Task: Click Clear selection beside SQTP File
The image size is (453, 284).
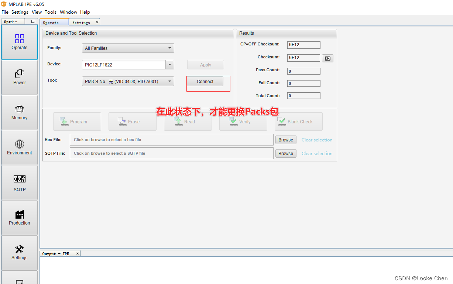Action: tap(317, 153)
